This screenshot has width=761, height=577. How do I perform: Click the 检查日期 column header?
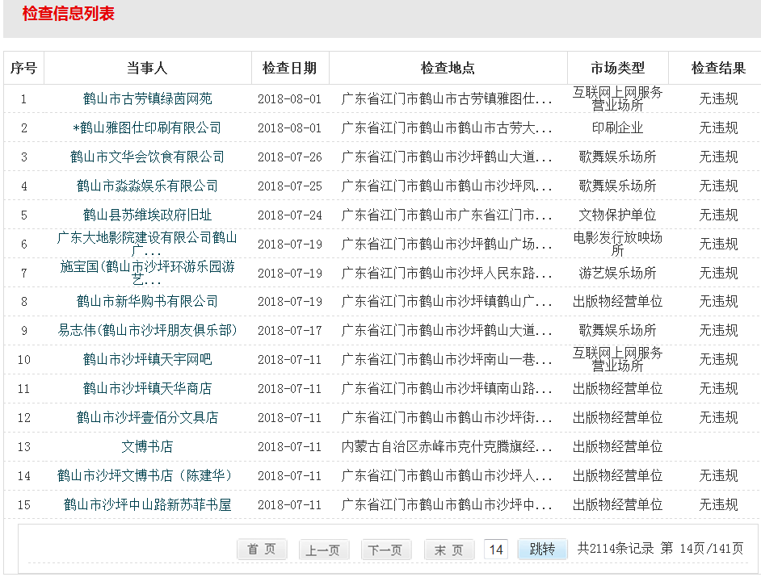(289, 69)
